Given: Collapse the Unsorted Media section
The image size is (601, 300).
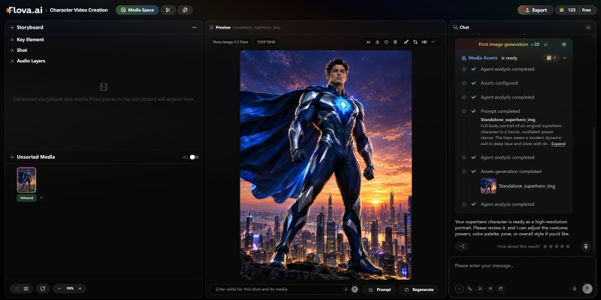Looking at the screenshot, I should [x=12, y=157].
